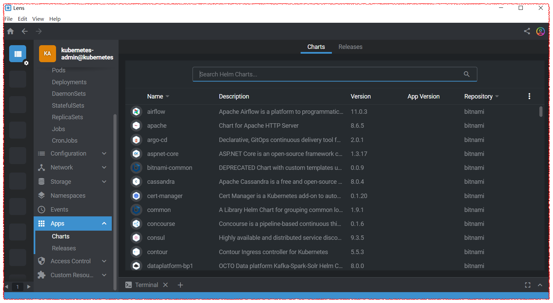Viewport: 553px width, 303px height.
Task: Open CronJobs in the sidebar
Action: tap(65, 141)
